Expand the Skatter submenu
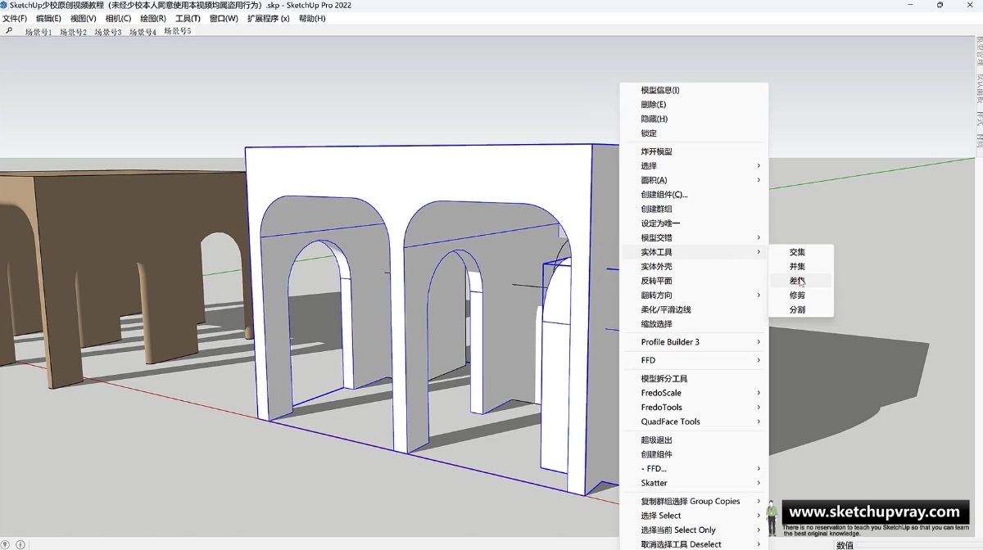Image resolution: width=983 pixels, height=550 pixels. tap(694, 483)
